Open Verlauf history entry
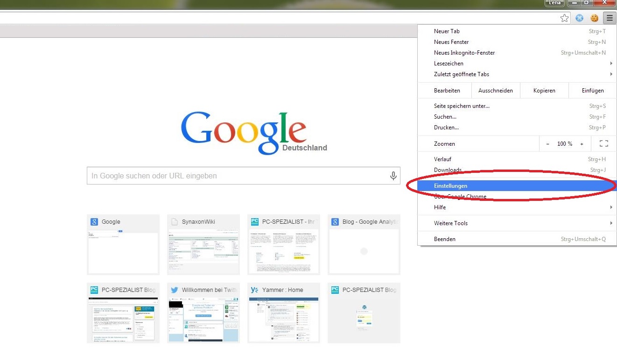The width and height of the screenshot is (617, 362). (x=517, y=159)
